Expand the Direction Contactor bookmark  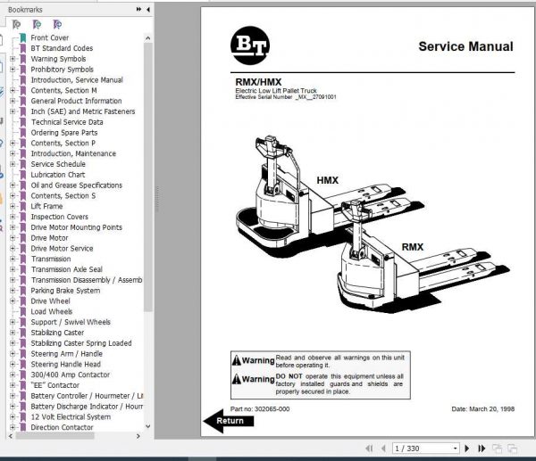point(13,427)
